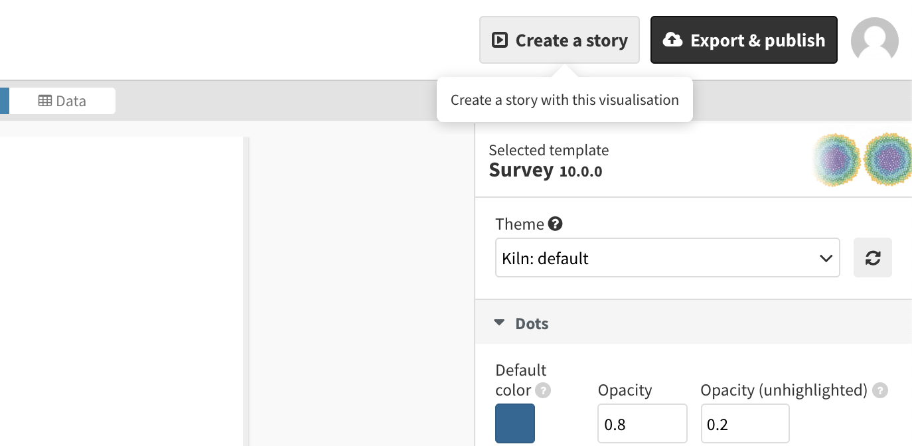Click the Export & publish button
The image size is (912, 446).
coord(743,40)
